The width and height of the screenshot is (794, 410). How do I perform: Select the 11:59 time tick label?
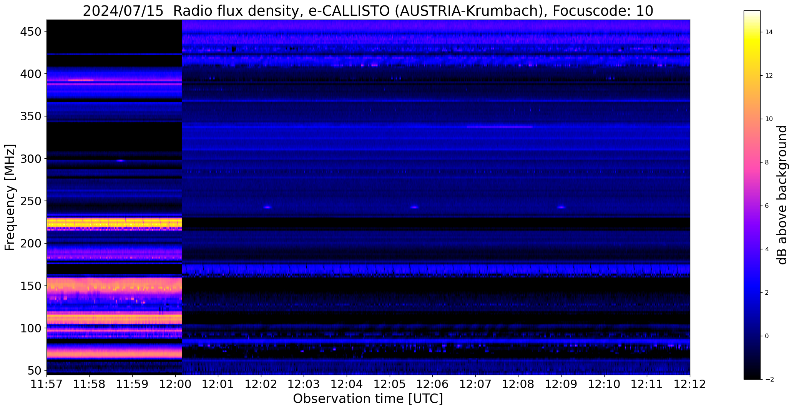click(133, 384)
